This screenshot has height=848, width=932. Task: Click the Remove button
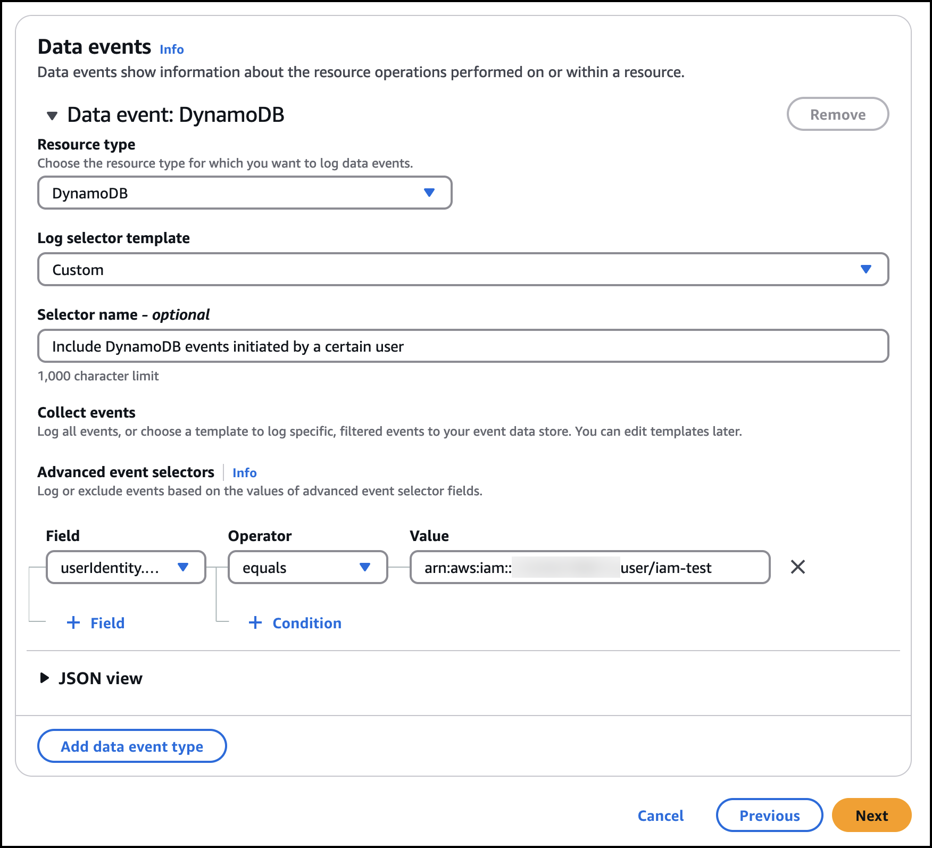(x=837, y=114)
